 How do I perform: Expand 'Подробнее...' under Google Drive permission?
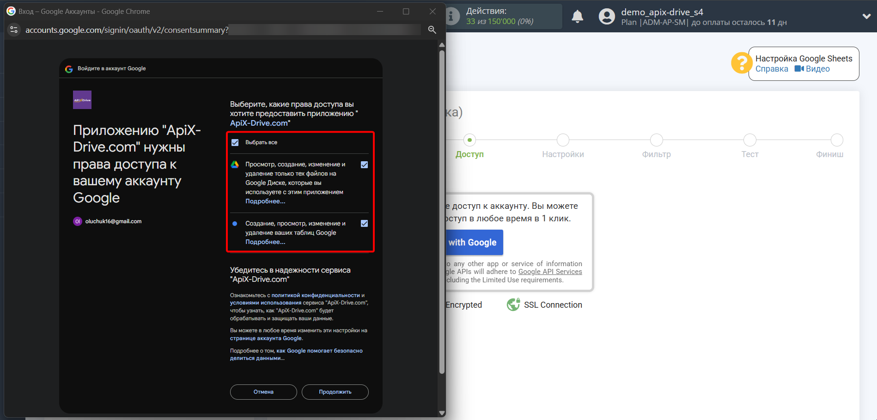point(265,201)
